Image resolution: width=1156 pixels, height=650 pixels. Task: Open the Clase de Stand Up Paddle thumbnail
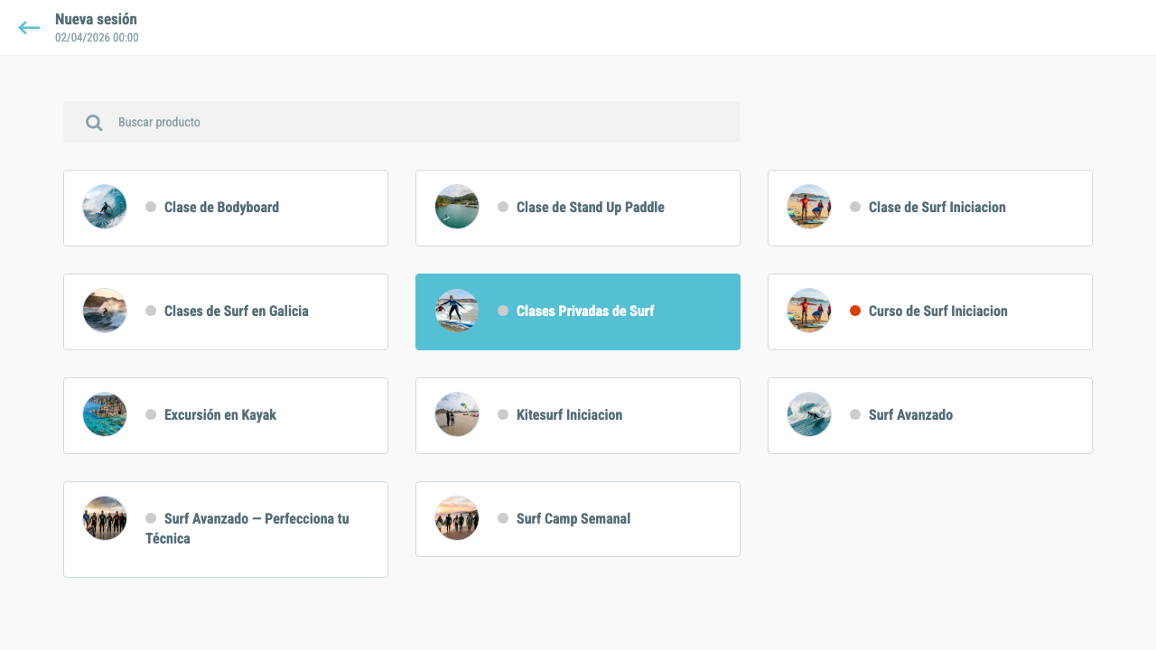pos(457,207)
